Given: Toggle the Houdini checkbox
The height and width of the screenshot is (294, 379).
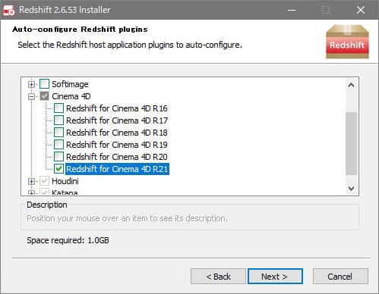Looking at the screenshot, I should 44,181.
